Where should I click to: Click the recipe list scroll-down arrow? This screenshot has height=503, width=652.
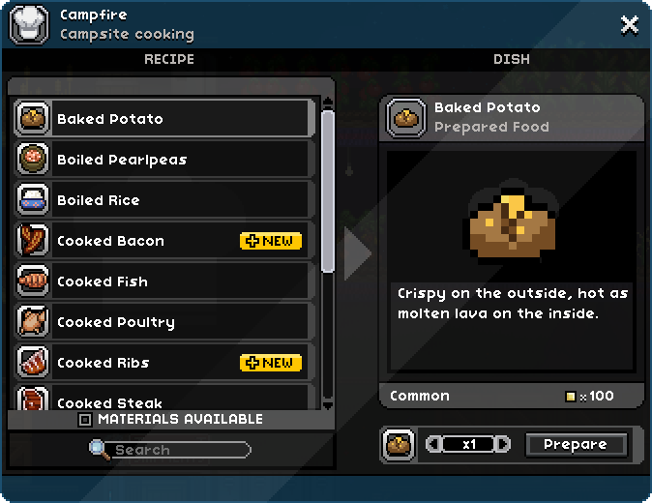(x=328, y=405)
